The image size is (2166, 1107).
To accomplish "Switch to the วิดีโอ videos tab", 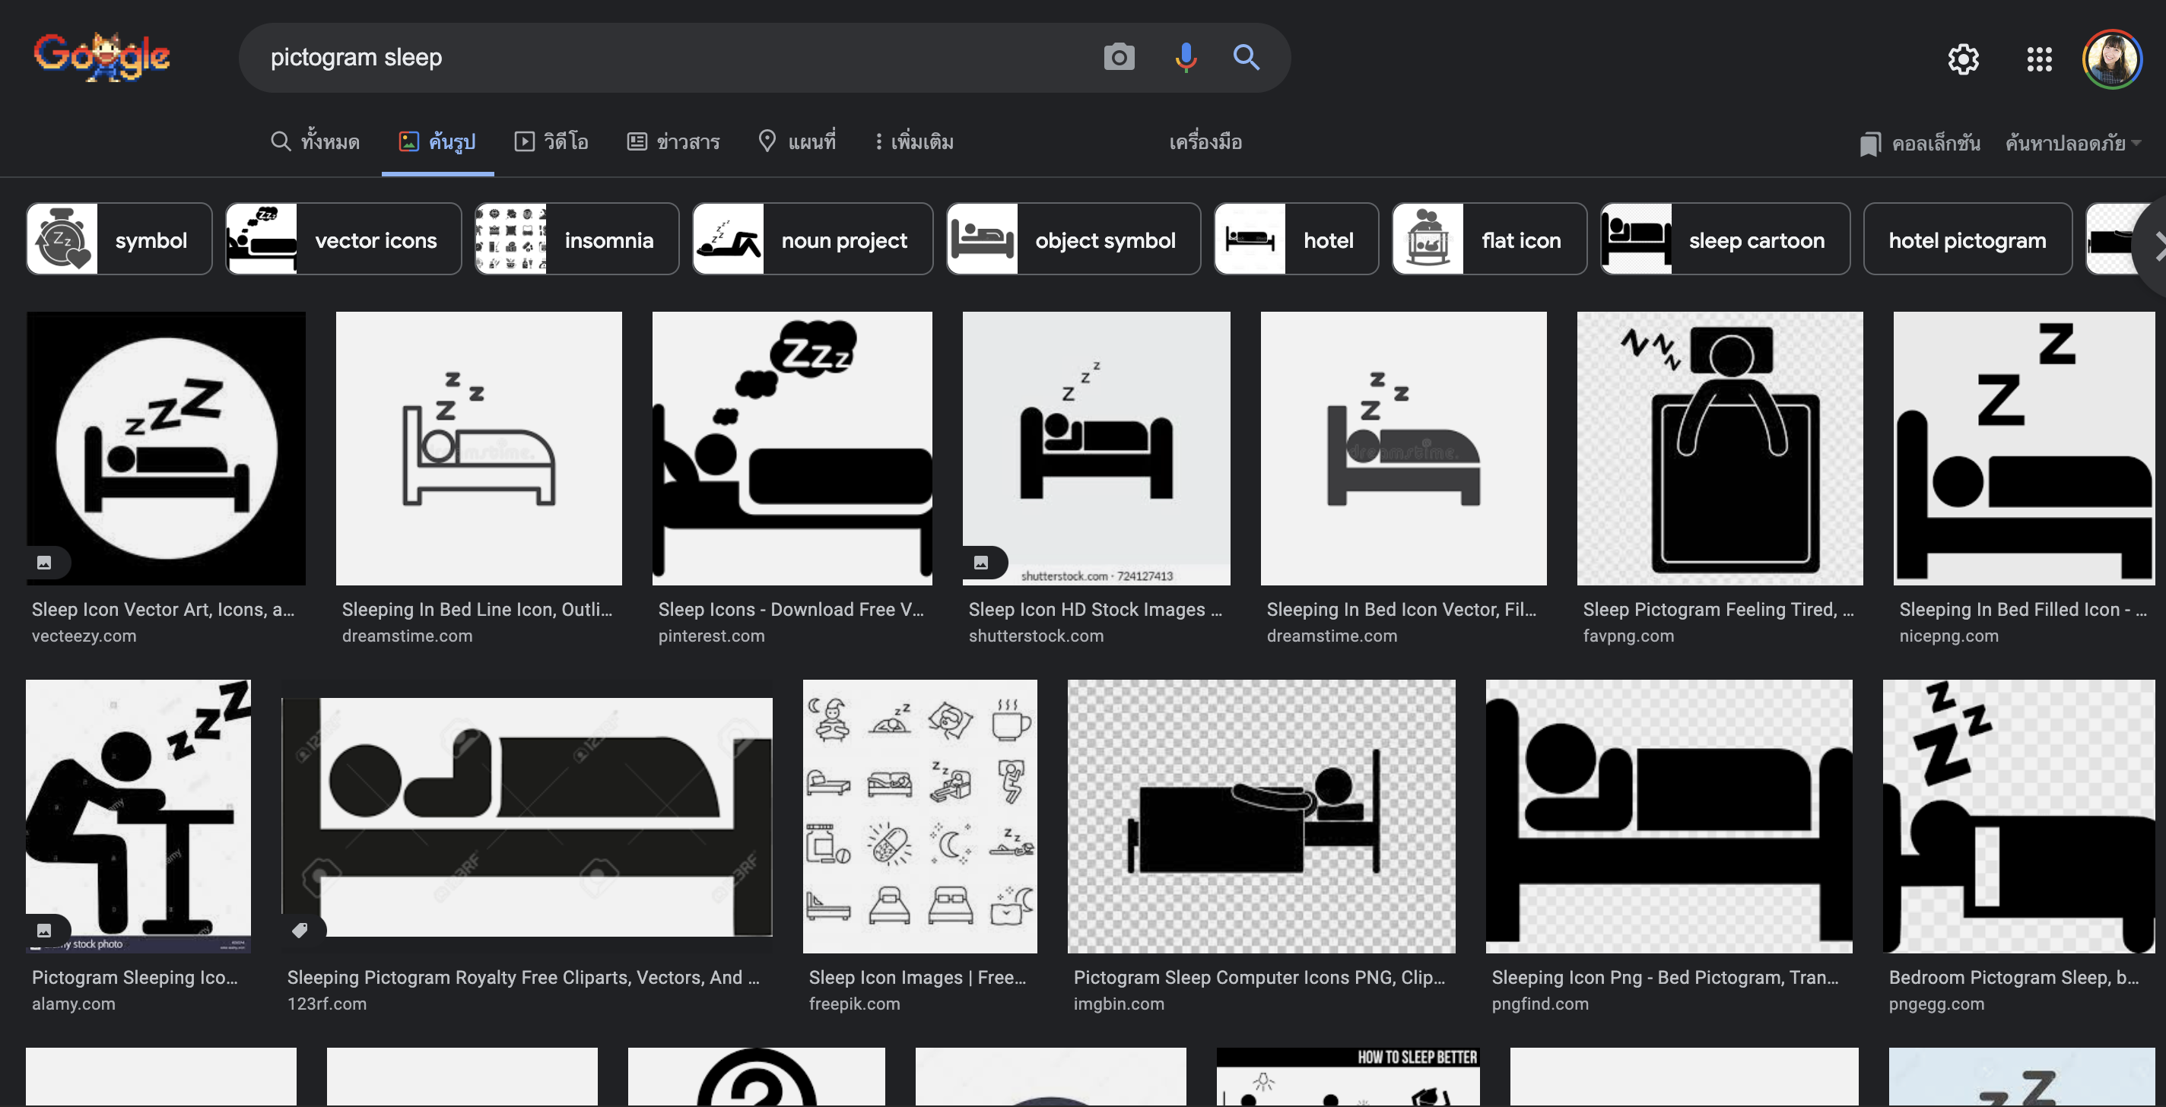I will point(551,141).
